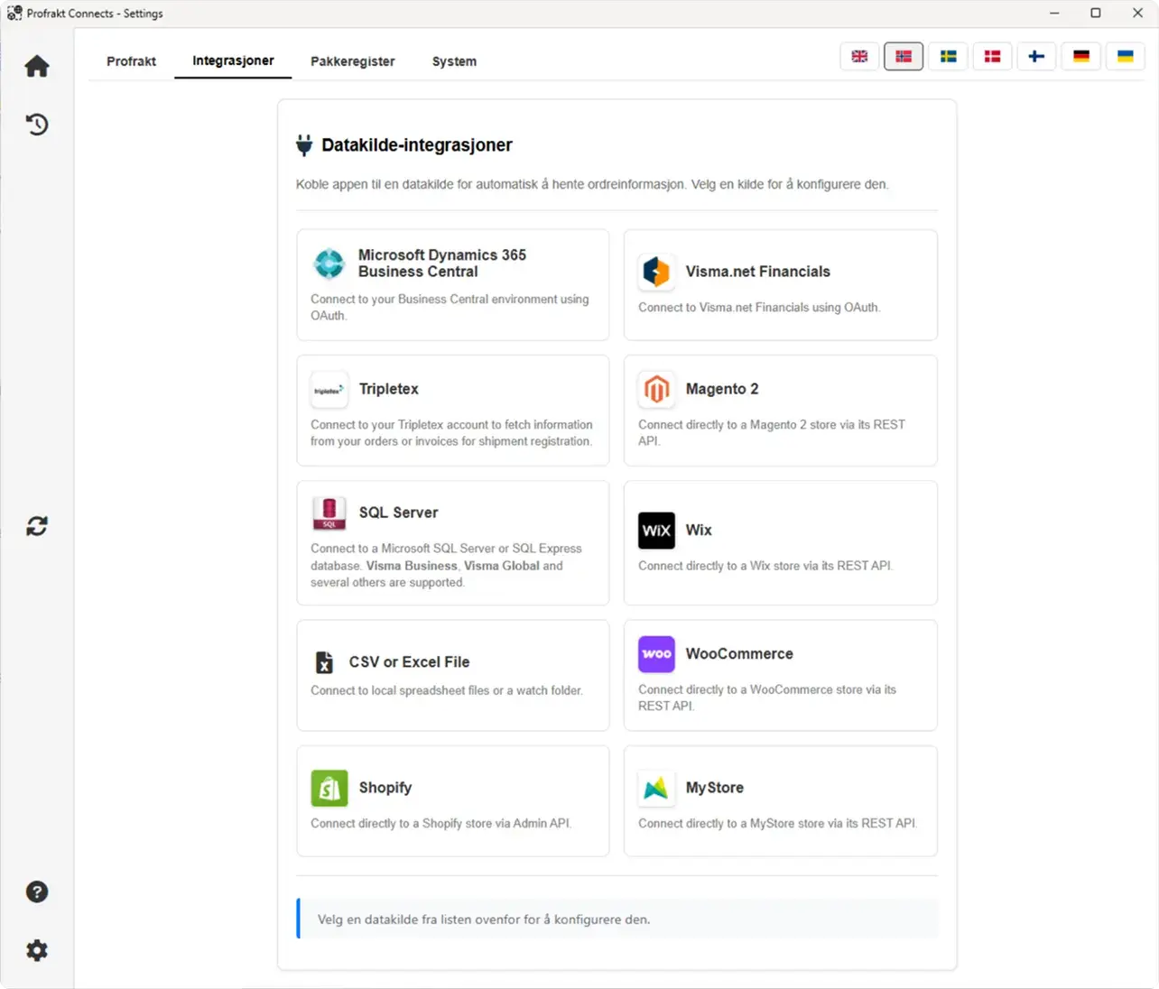The image size is (1159, 989).
Task: Switch language using the British flag
Action: 859,56
